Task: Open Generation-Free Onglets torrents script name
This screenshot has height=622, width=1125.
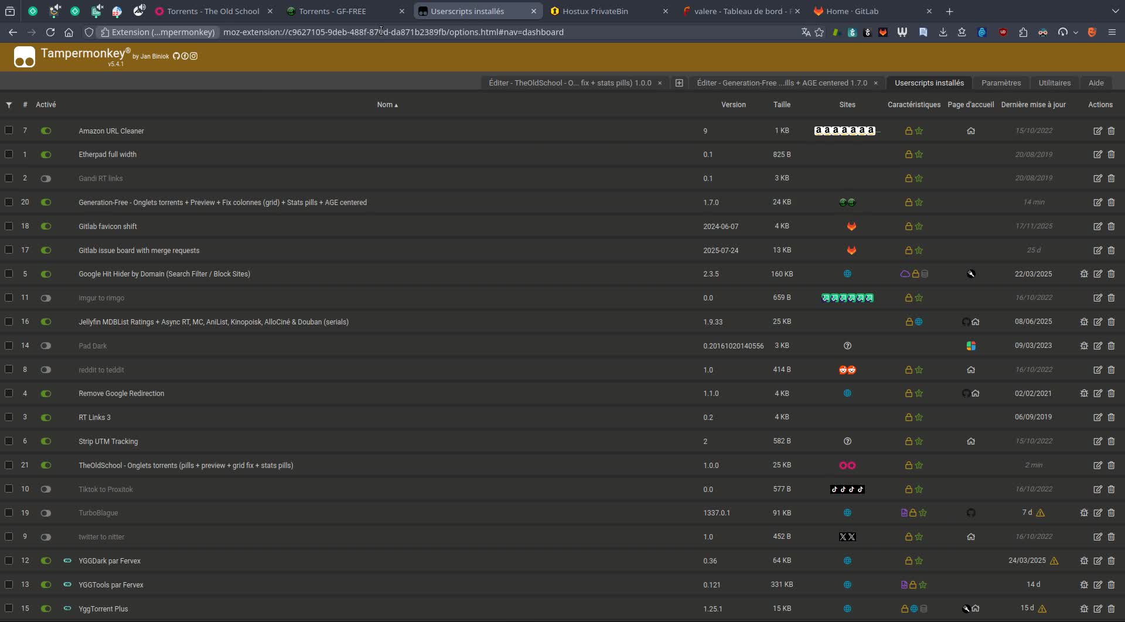Action: [223, 203]
